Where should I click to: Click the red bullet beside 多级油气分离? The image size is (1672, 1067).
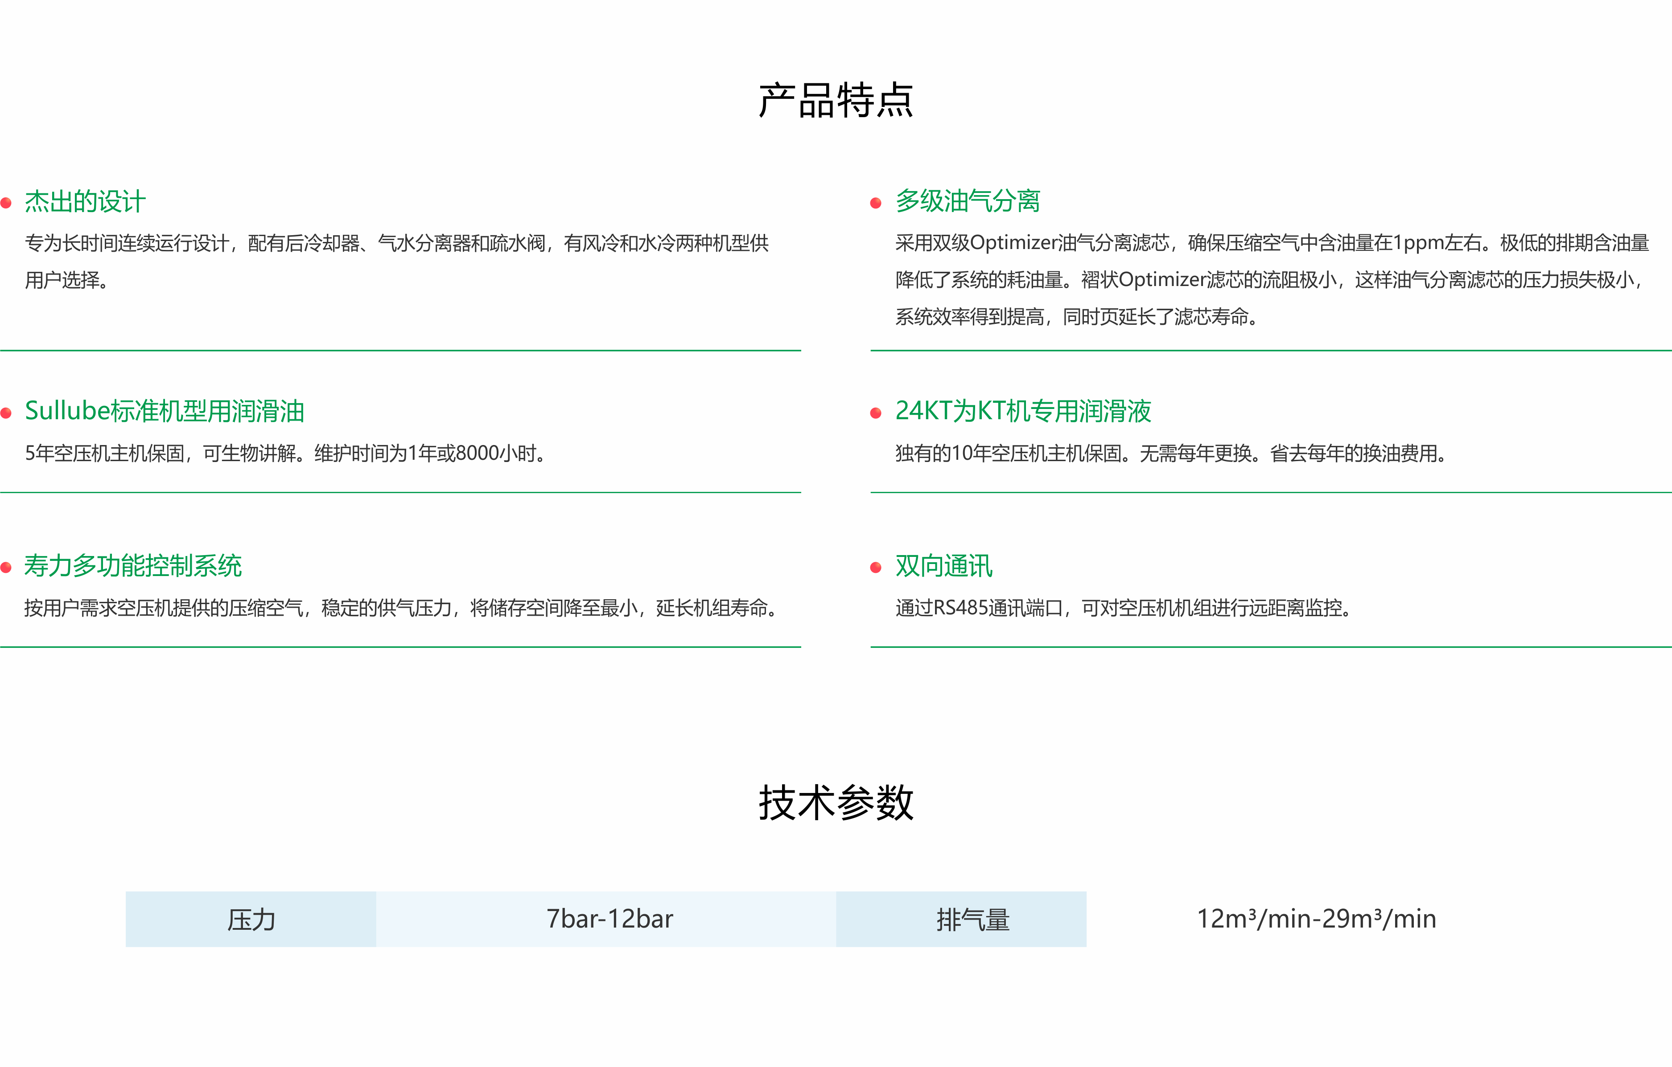(876, 203)
